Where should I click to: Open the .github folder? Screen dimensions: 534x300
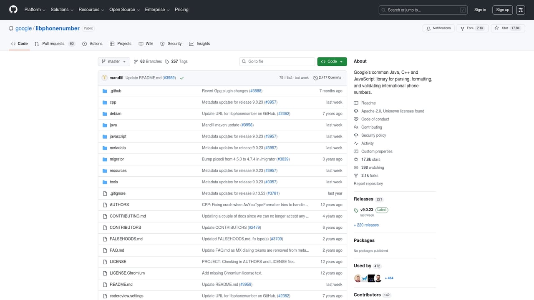tap(115, 91)
